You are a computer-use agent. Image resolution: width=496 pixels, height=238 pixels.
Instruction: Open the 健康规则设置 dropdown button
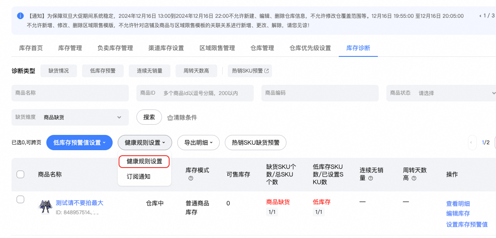[x=145, y=143]
